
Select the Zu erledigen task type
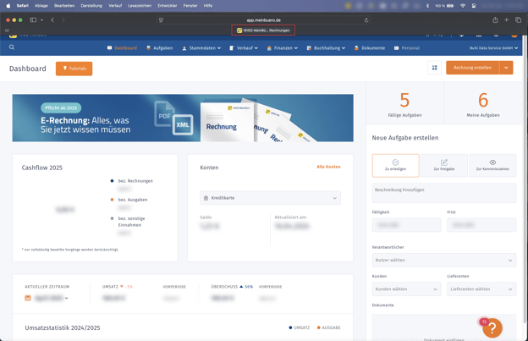click(x=395, y=164)
